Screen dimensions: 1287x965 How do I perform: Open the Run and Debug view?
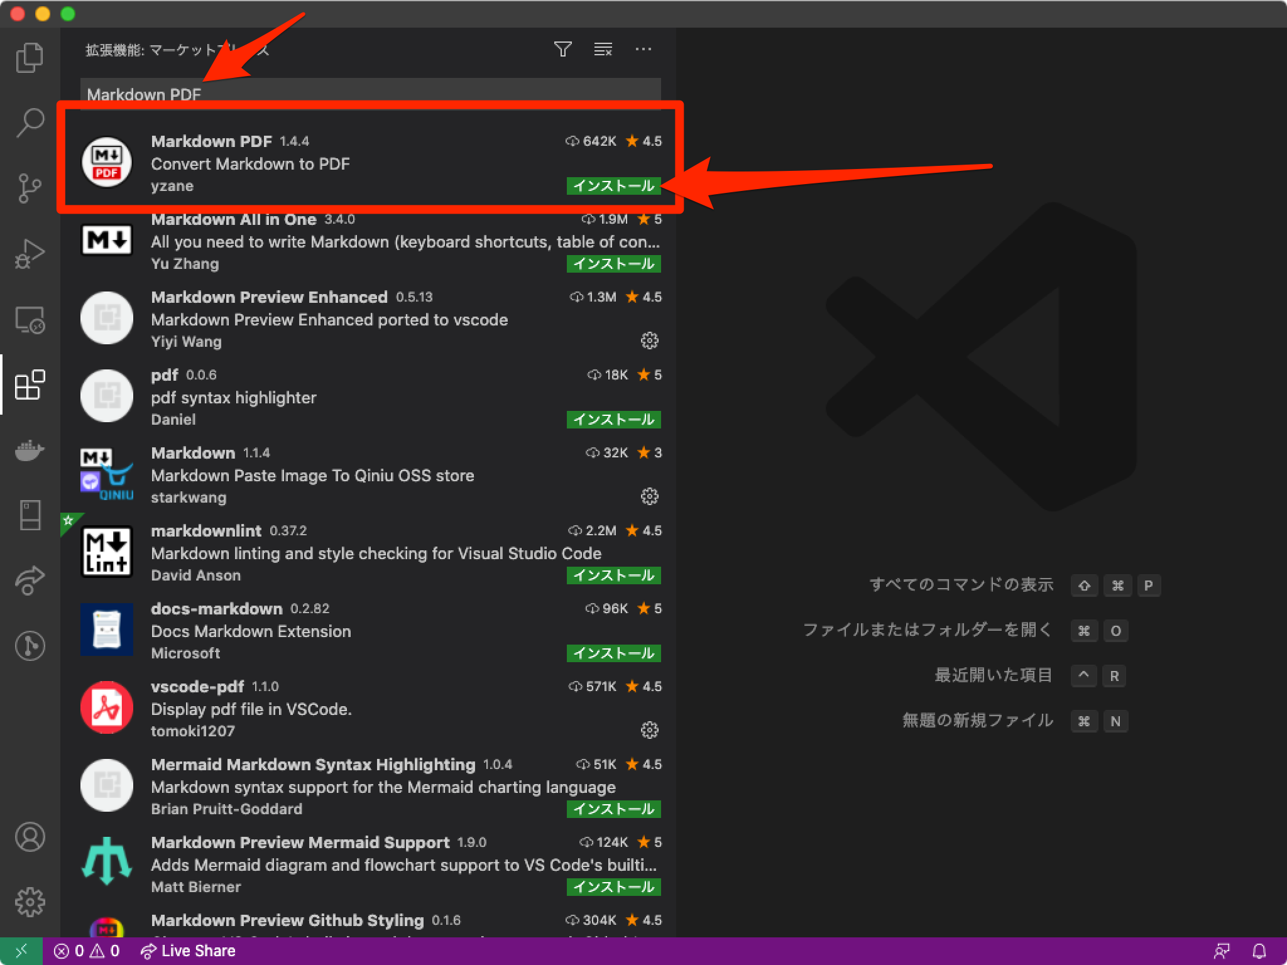click(30, 253)
